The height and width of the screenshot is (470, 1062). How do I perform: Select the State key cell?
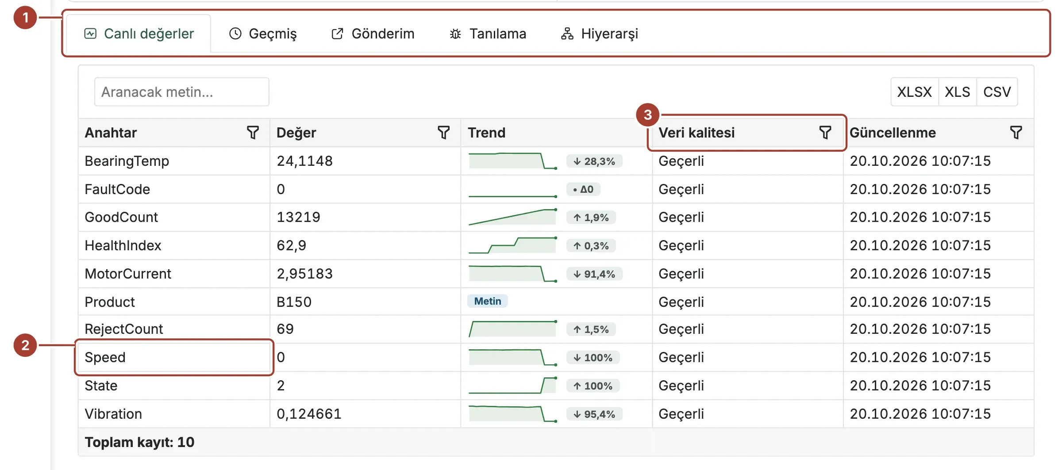[174, 386]
